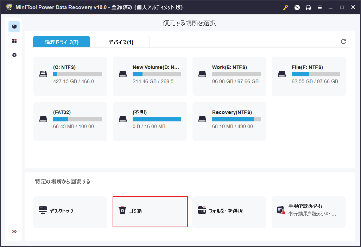The image size is (361, 247).
Task: Select the C: NTFS drive
Action: coord(70,76)
